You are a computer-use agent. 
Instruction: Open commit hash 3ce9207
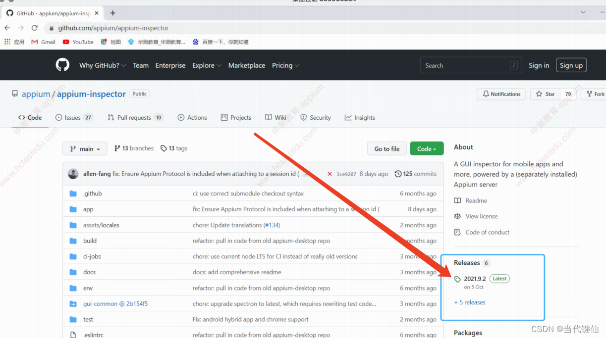(x=346, y=174)
